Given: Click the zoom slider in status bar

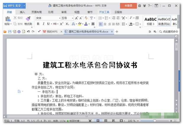Looking at the screenshot, I should [x=154, y=121].
